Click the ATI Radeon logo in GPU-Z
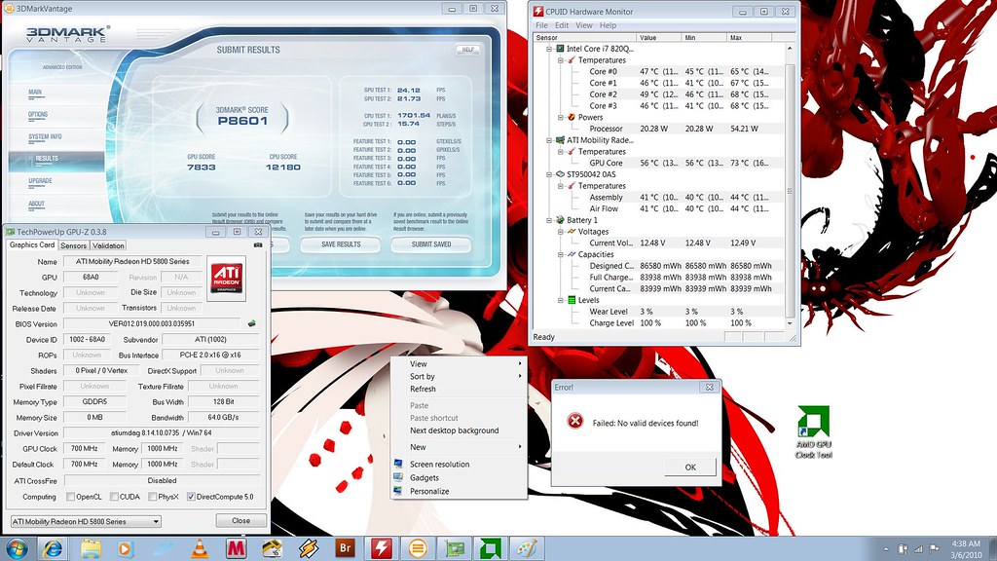Viewport: 997px width, 561px height. [226, 278]
